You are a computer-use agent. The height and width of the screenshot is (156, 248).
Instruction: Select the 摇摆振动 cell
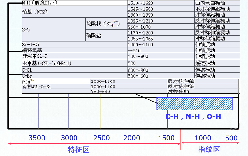(217, 63)
